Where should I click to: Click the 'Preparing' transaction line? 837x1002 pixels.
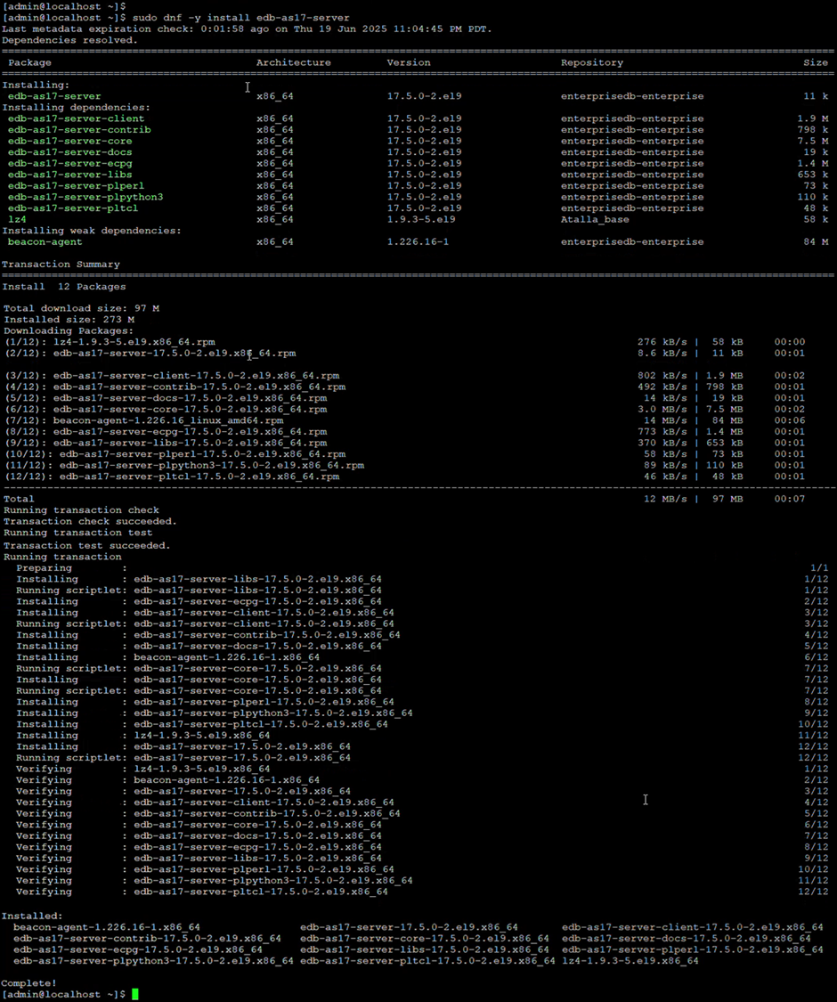click(x=422, y=567)
